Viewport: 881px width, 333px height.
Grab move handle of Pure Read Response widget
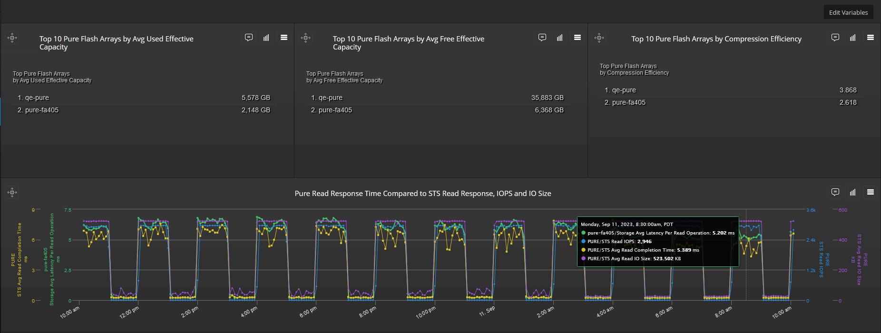(x=12, y=192)
